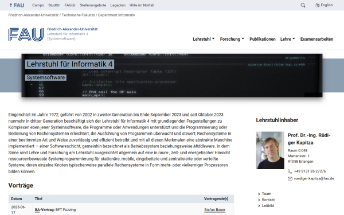The image size is (344, 215).
Task: Click the large FAU logo
Action: point(26,34)
